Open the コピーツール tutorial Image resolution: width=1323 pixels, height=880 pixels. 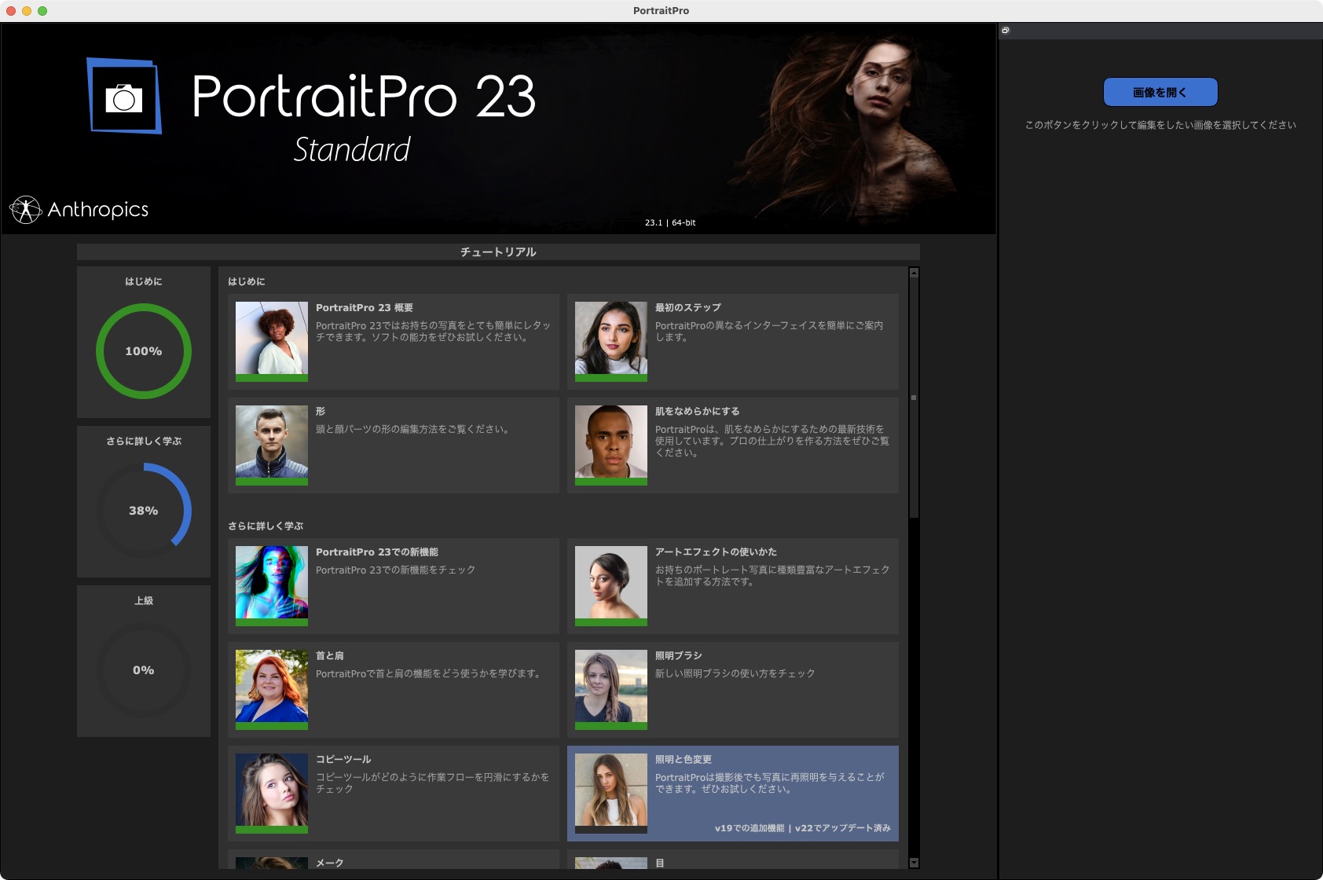coord(393,792)
